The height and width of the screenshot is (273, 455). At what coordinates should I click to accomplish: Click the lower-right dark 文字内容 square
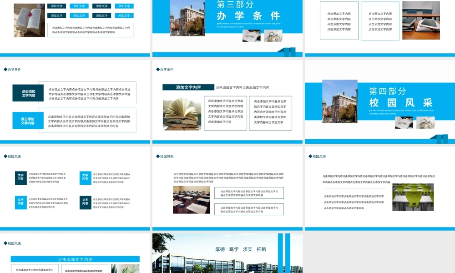[x=86, y=202]
